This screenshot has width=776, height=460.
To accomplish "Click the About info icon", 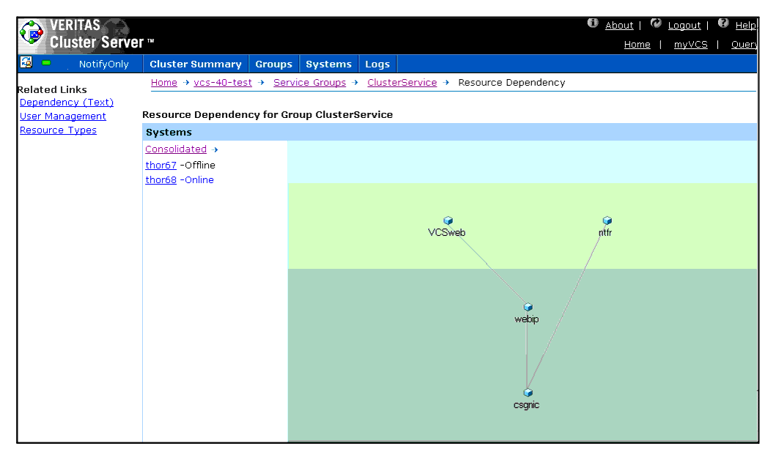I will (x=593, y=24).
